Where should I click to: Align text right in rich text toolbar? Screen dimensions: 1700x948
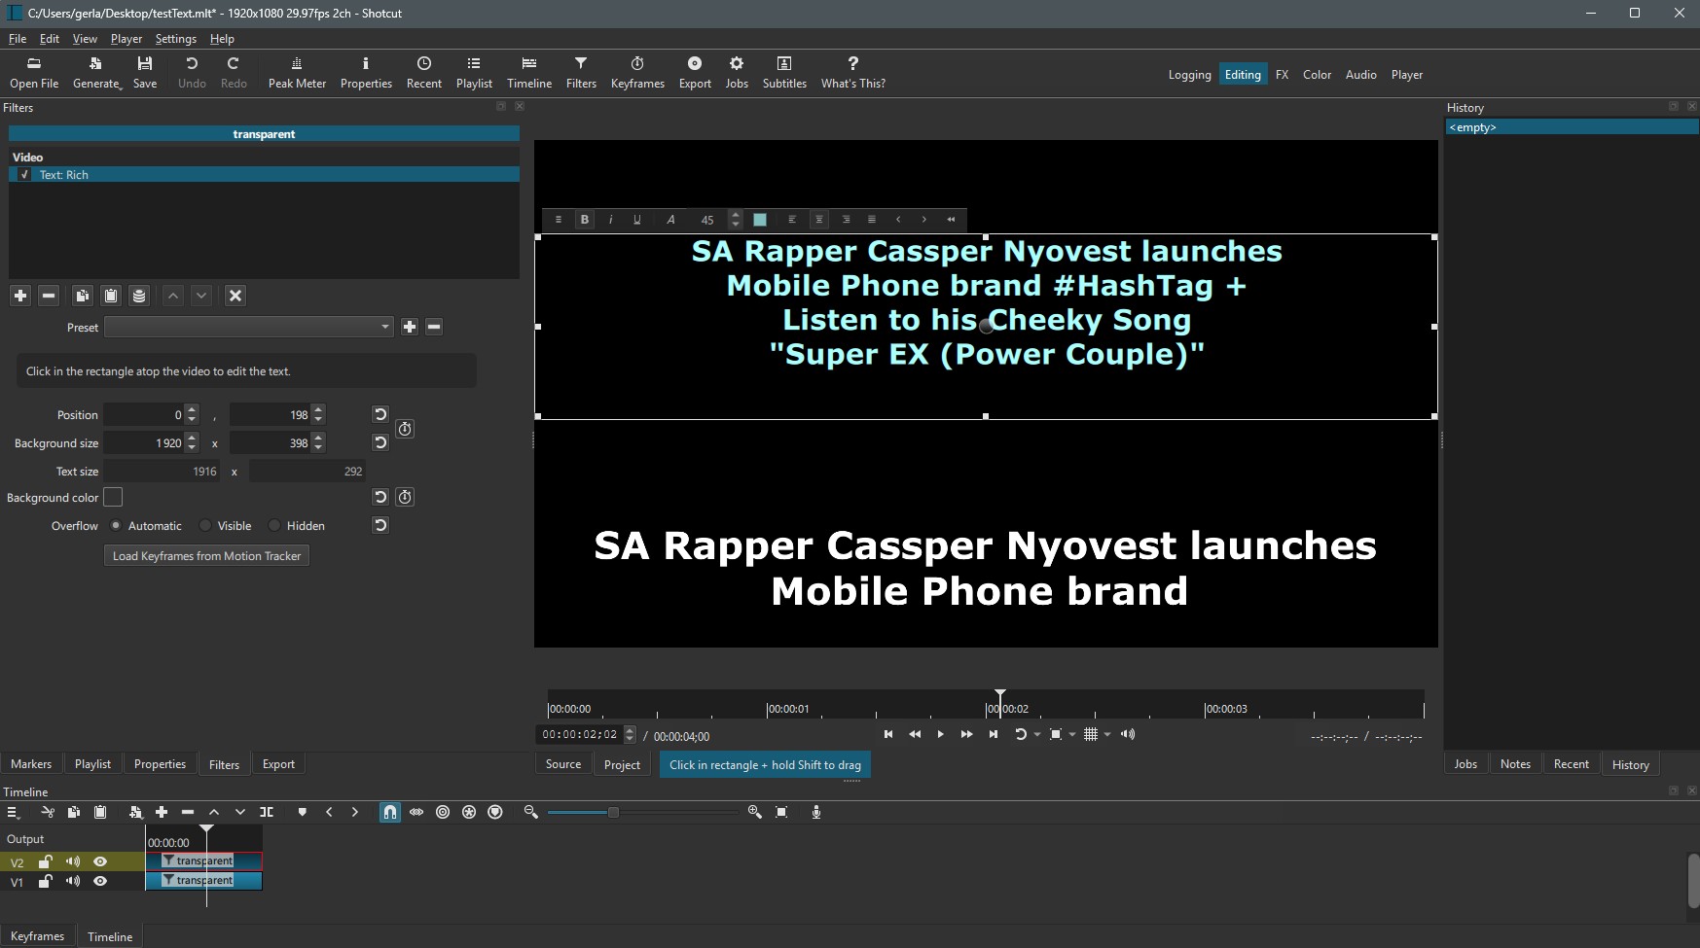pos(846,220)
